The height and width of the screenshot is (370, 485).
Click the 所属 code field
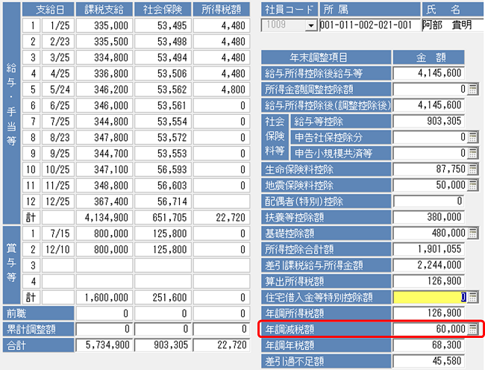click(x=366, y=25)
